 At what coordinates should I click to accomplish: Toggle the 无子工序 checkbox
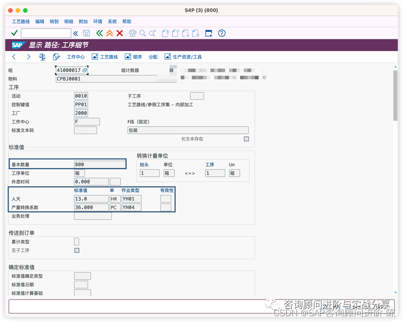click(x=77, y=250)
